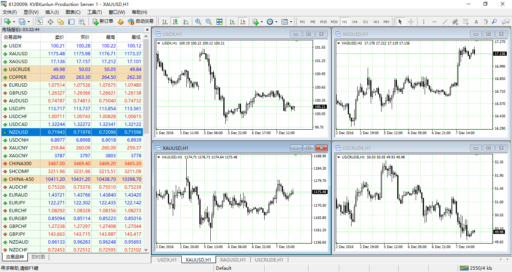This screenshot has height=272, width=512.
Task: Switch to the XAGUSD,H1 chart tab
Action: 232,260
